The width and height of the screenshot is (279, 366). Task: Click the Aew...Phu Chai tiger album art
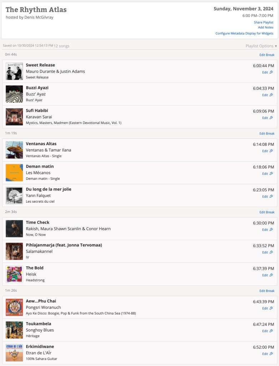tap(14, 307)
